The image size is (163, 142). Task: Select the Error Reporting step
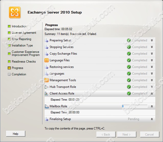point(21,39)
